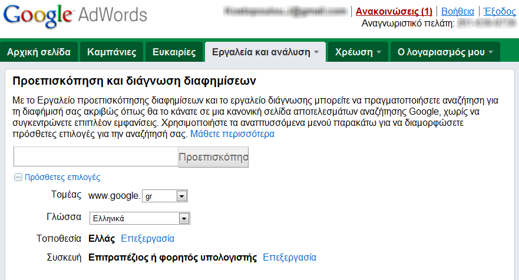Click the Αναγνωριστικό πελάτη label
This screenshot has height=280, width=519.
[408, 24]
